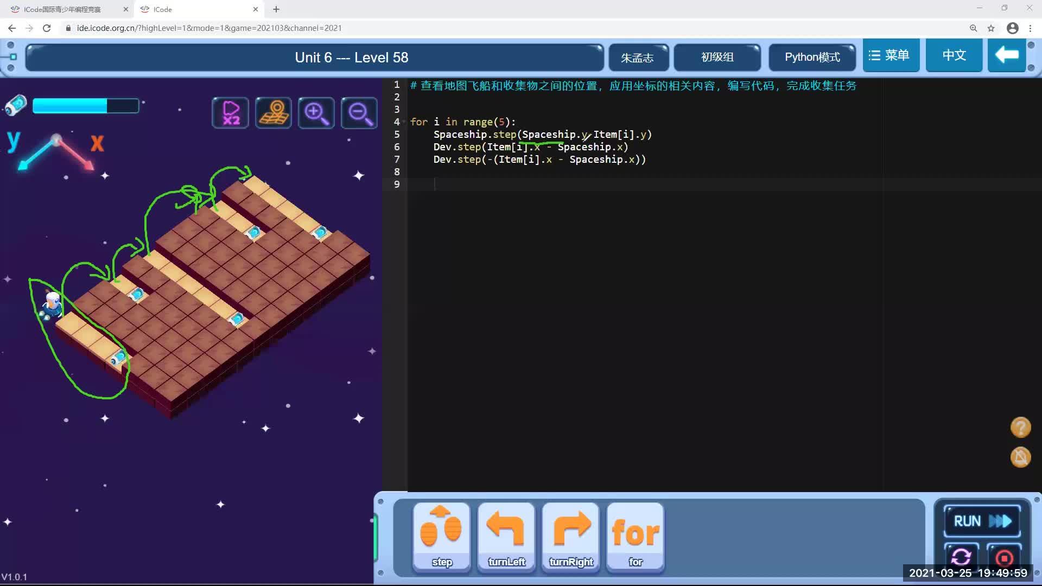Open the 菜单 menu
The image size is (1042, 586).
tap(891, 55)
